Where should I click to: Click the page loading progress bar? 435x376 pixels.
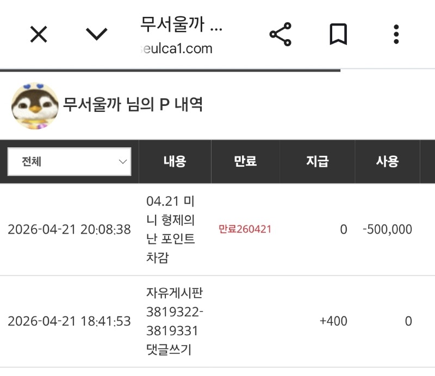pyautogui.click(x=170, y=70)
